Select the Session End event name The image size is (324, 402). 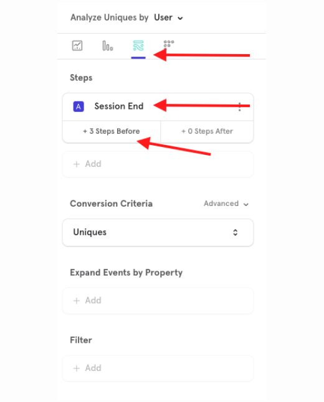119,106
